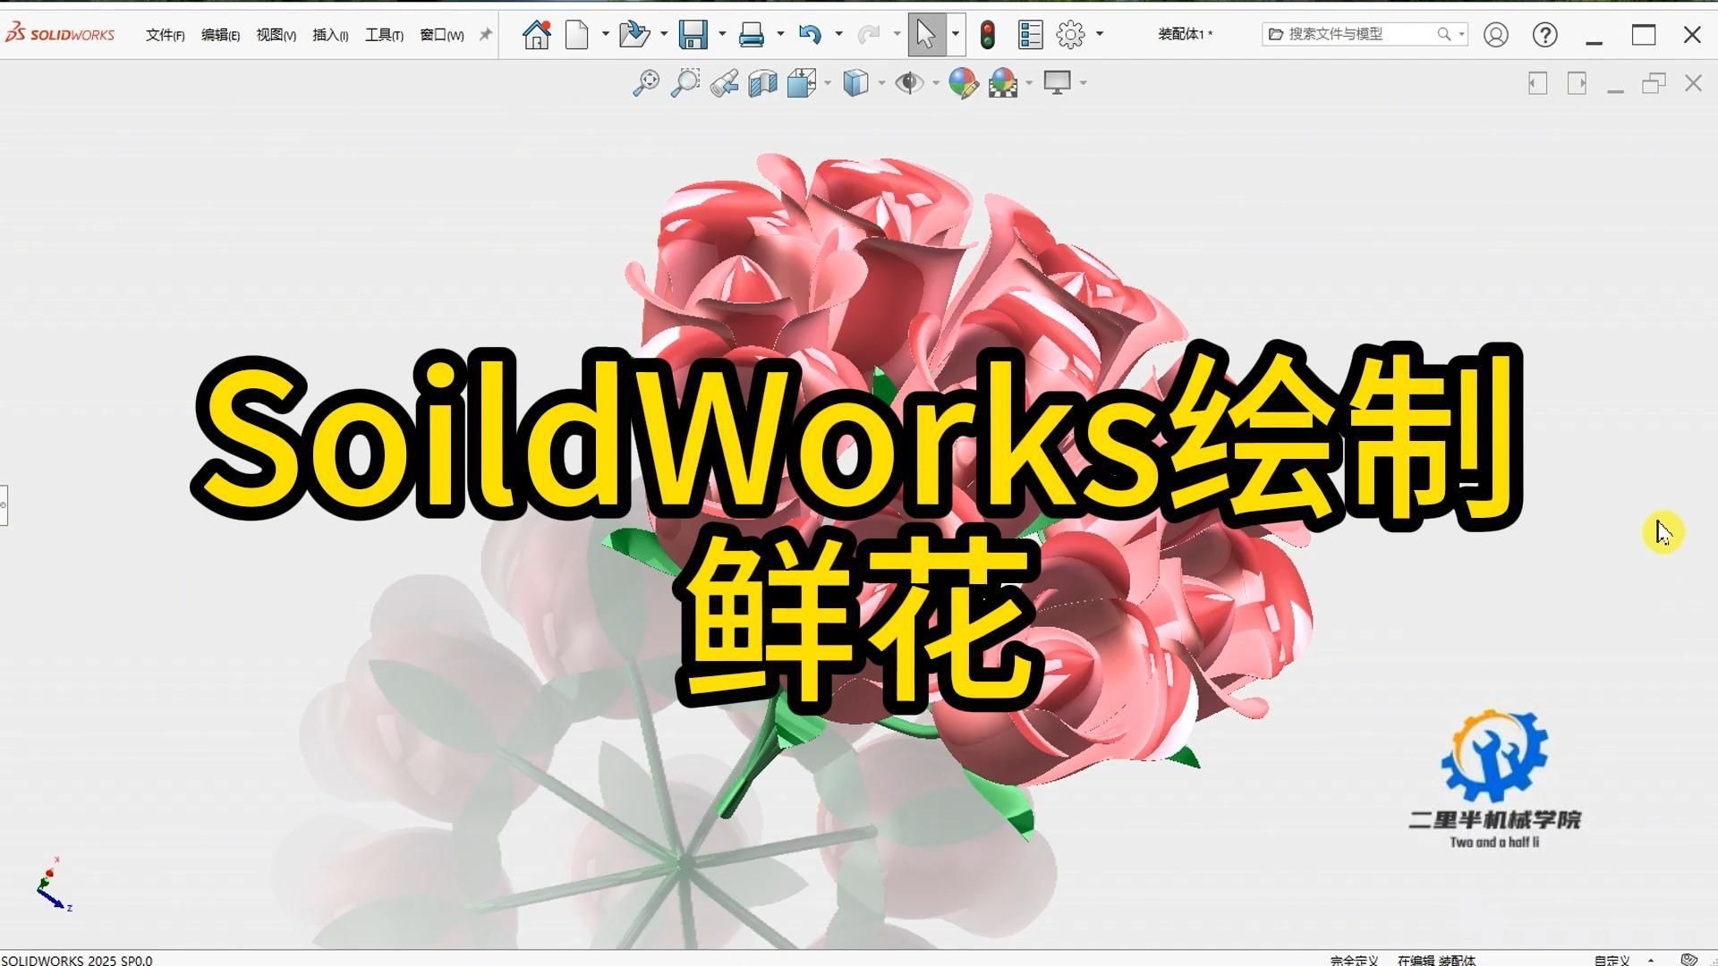The image size is (1718, 966).
Task: Open the 插入(I) menu
Action: pos(330,35)
